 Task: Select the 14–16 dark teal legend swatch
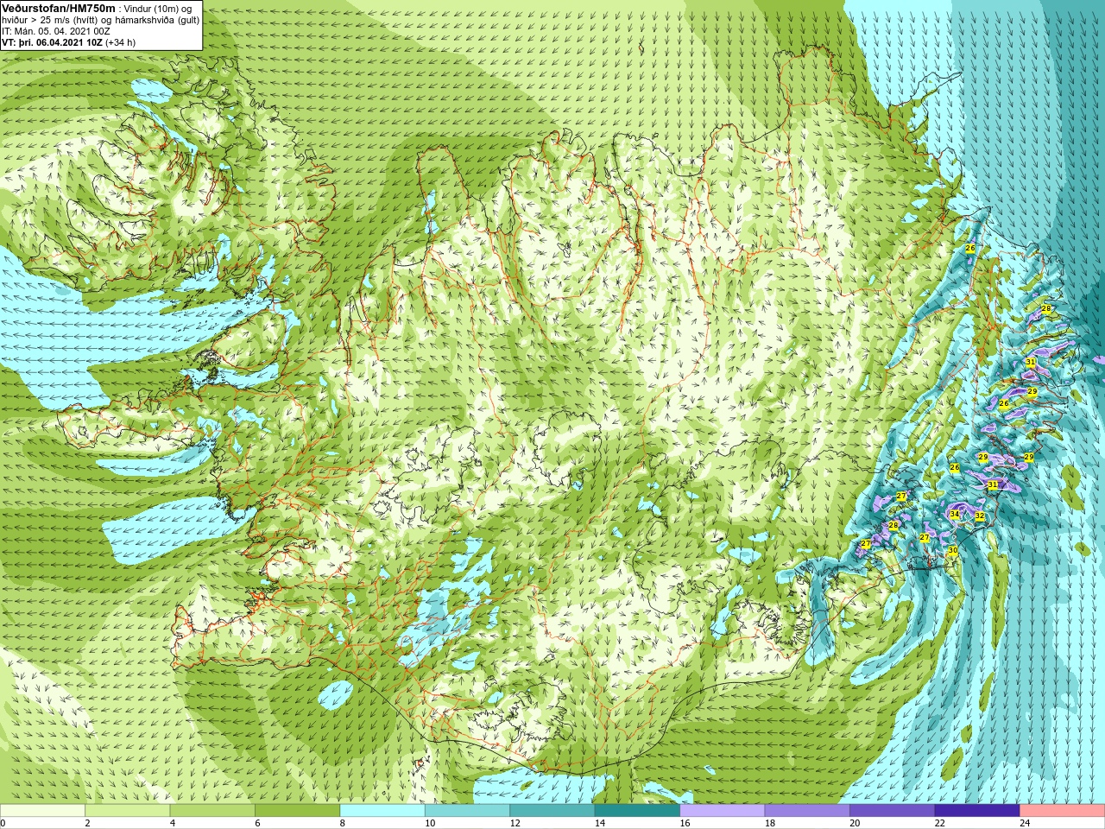point(637,811)
